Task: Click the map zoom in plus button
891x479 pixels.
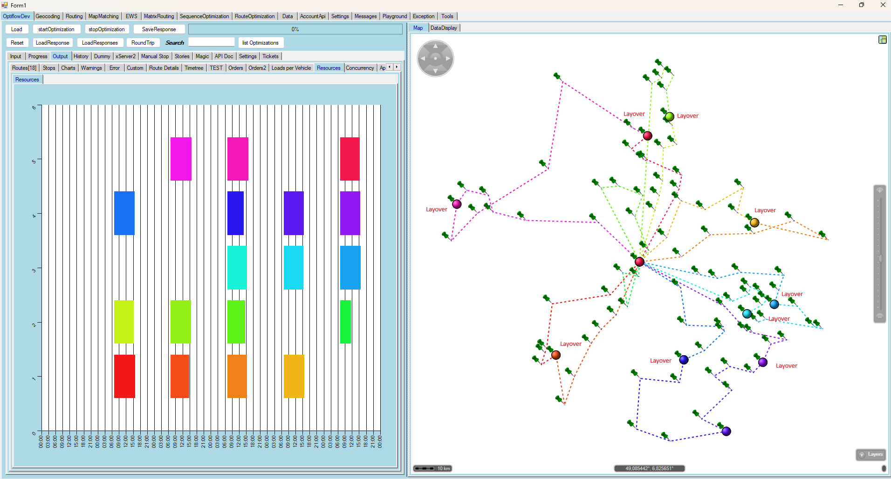Action: tap(879, 190)
